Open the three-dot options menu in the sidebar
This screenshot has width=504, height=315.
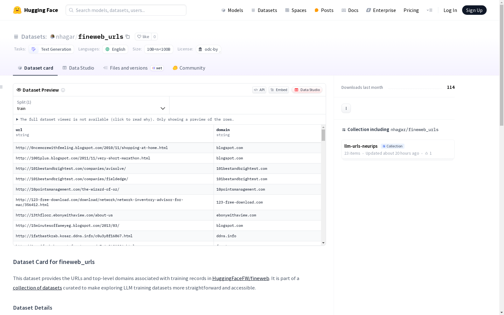pos(346,108)
